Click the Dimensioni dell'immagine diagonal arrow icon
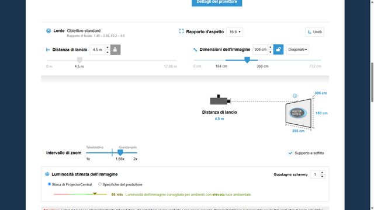The height and width of the screenshot is (210, 374). (x=195, y=50)
